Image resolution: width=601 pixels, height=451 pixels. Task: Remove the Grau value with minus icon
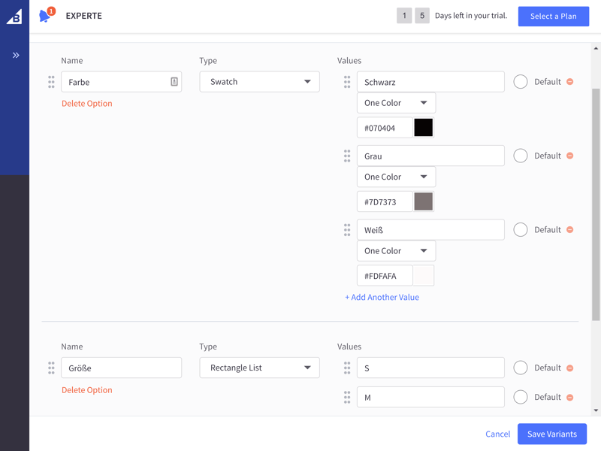(570, 156)
